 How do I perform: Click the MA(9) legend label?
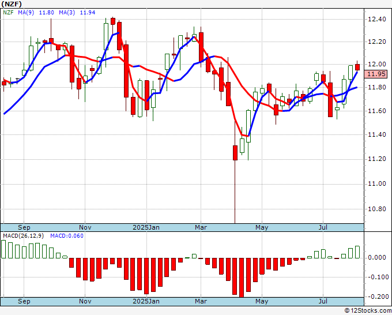tap(26, 13)
